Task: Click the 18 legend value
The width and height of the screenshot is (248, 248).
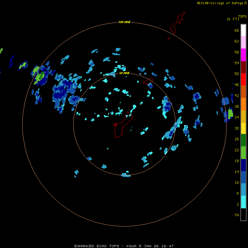Action: click(x=237, y=161)
